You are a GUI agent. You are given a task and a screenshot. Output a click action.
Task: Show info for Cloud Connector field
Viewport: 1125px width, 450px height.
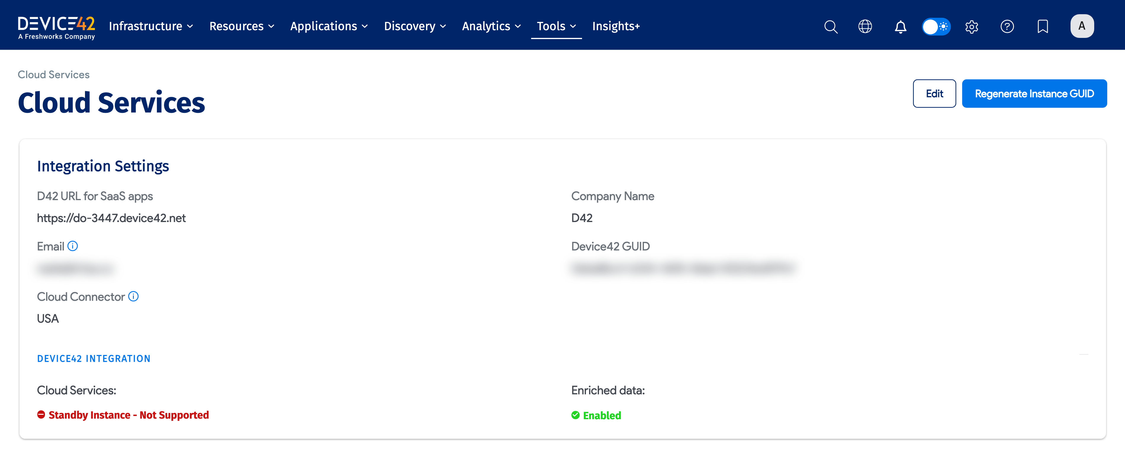pyautogui.click(x=134, y=296)
